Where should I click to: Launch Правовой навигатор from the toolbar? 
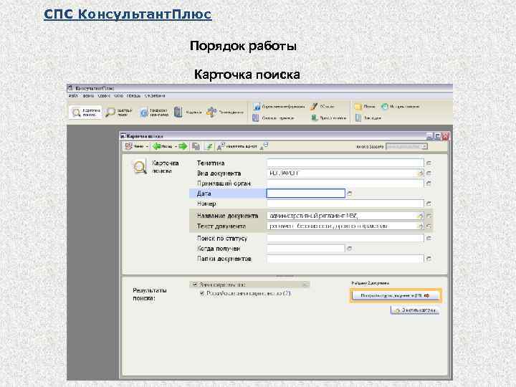(x=154, y=113)
